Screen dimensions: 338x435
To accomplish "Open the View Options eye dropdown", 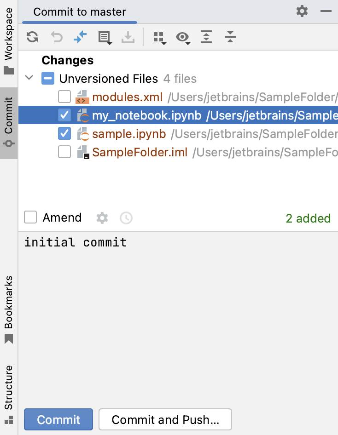I will [182, 37].
